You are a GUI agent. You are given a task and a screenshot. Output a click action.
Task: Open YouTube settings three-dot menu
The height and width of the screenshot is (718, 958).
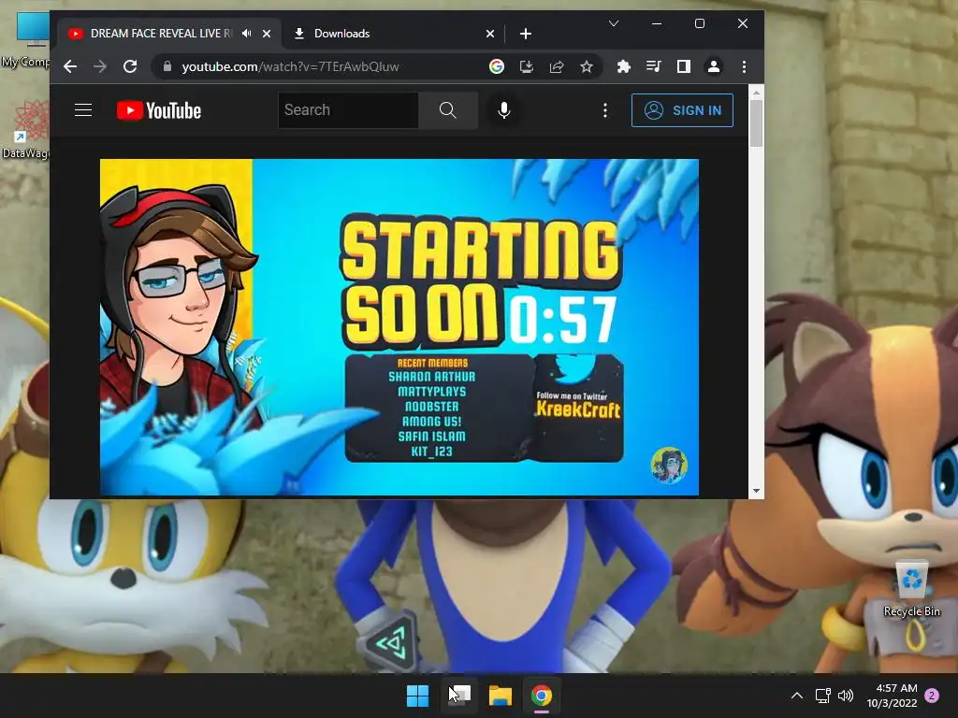[605, 110]
